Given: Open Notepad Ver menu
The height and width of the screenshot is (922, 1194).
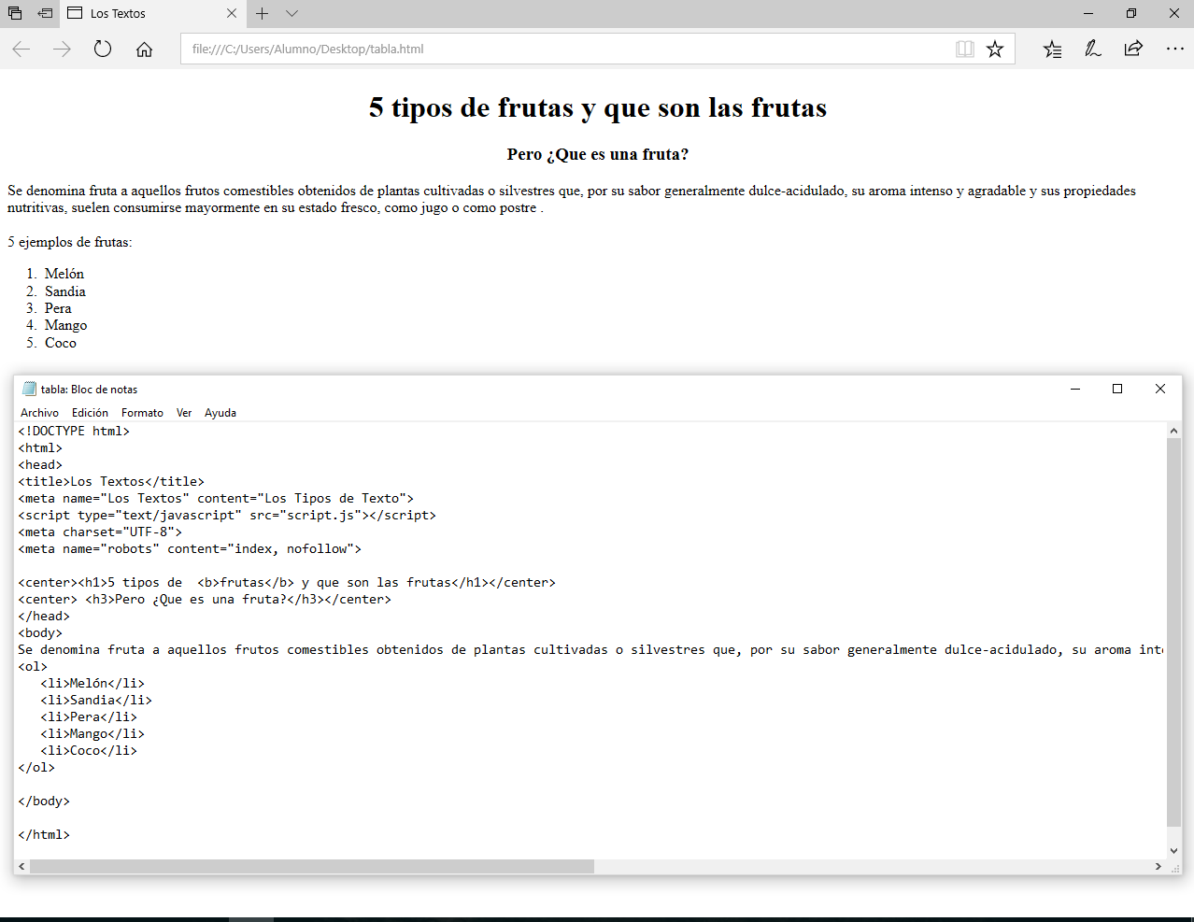Looking at the screenshot, I should click(x=184, y=413).
